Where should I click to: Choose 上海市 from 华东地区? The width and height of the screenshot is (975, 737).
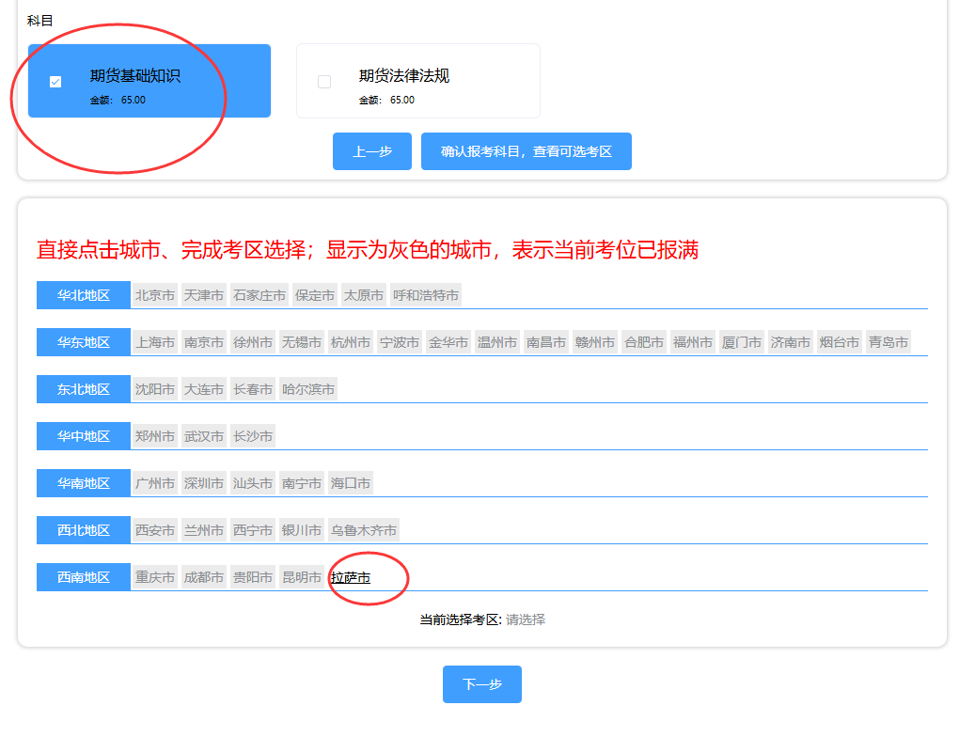(x=155, y=342)
